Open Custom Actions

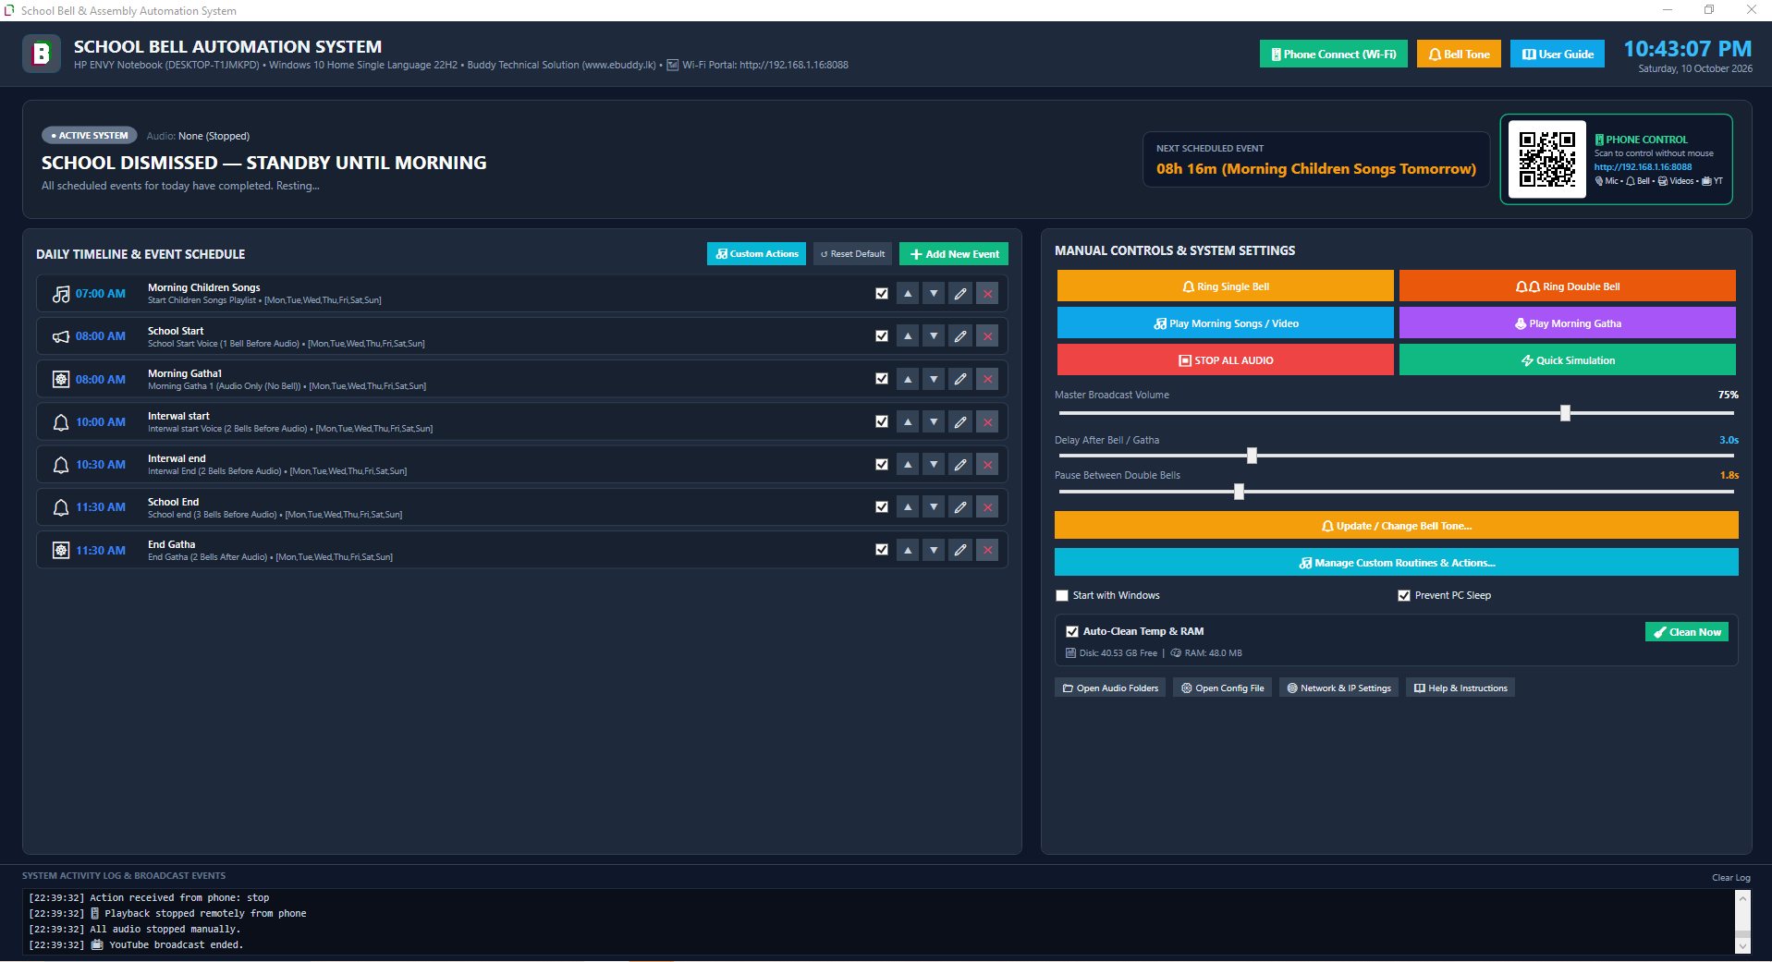pos(756,254)
